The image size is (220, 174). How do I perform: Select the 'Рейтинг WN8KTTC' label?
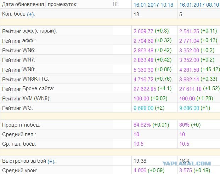[x=26, y=79]
